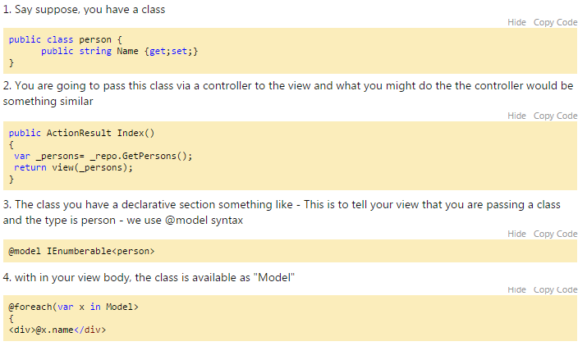587x346 pixels.
Task: Click inside the public class person code
Action: click(290, 51)
